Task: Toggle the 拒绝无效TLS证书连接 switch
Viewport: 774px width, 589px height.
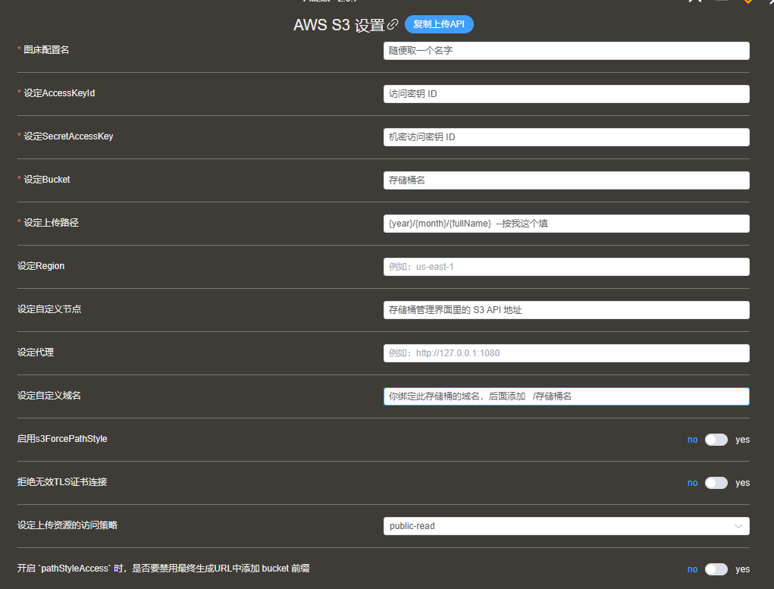Action: pyautogui.click(x=716, y=483)
